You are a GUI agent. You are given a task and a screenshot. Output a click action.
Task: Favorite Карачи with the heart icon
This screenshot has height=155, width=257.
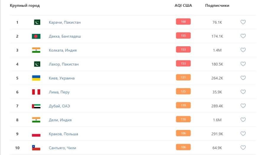[243, 22]
